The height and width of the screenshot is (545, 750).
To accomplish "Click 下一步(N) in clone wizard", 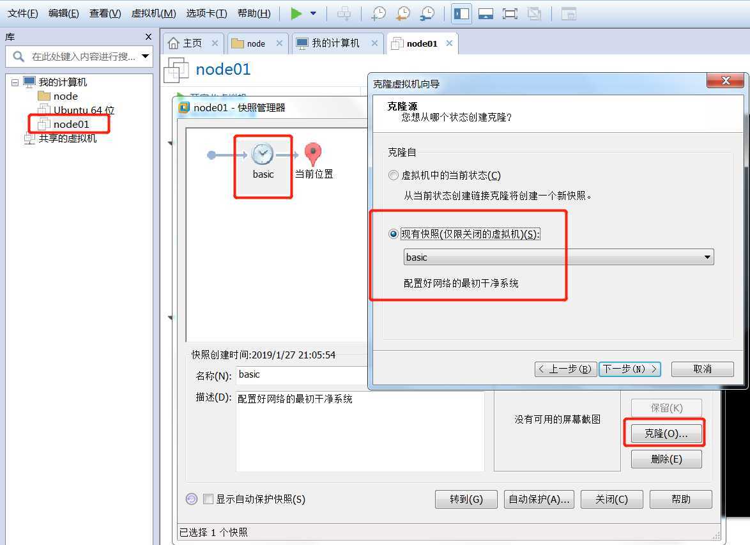I will click(630, 369).
